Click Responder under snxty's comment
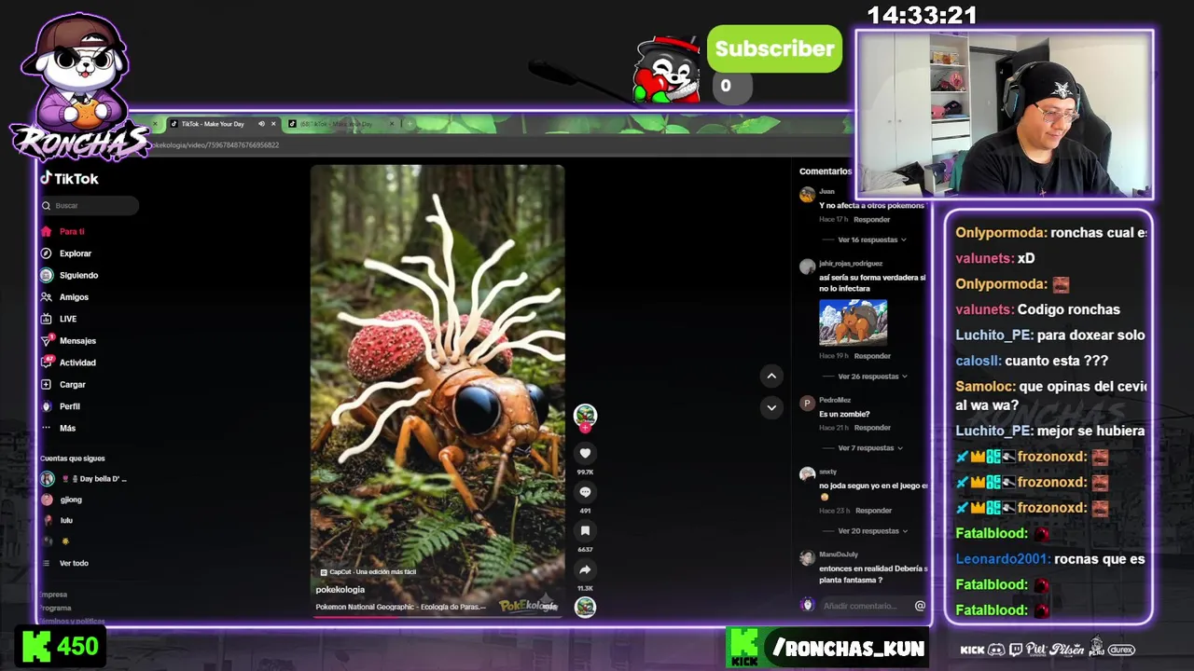 (x=873, y=511)
